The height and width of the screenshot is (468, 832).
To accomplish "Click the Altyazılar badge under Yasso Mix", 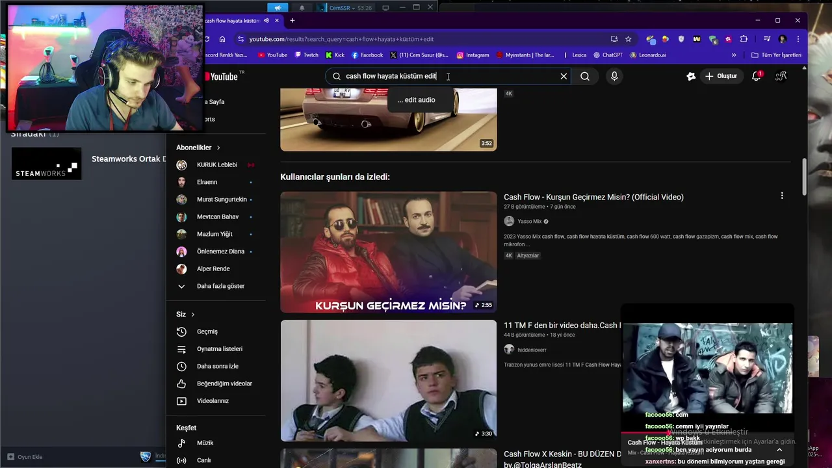I will click(x=528, y=255).
